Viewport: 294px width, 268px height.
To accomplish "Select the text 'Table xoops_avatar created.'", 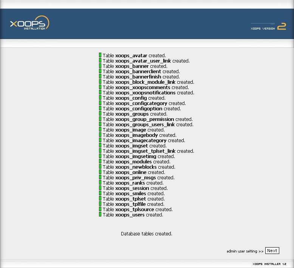I will pyautogui.click(x=134, y=55).
